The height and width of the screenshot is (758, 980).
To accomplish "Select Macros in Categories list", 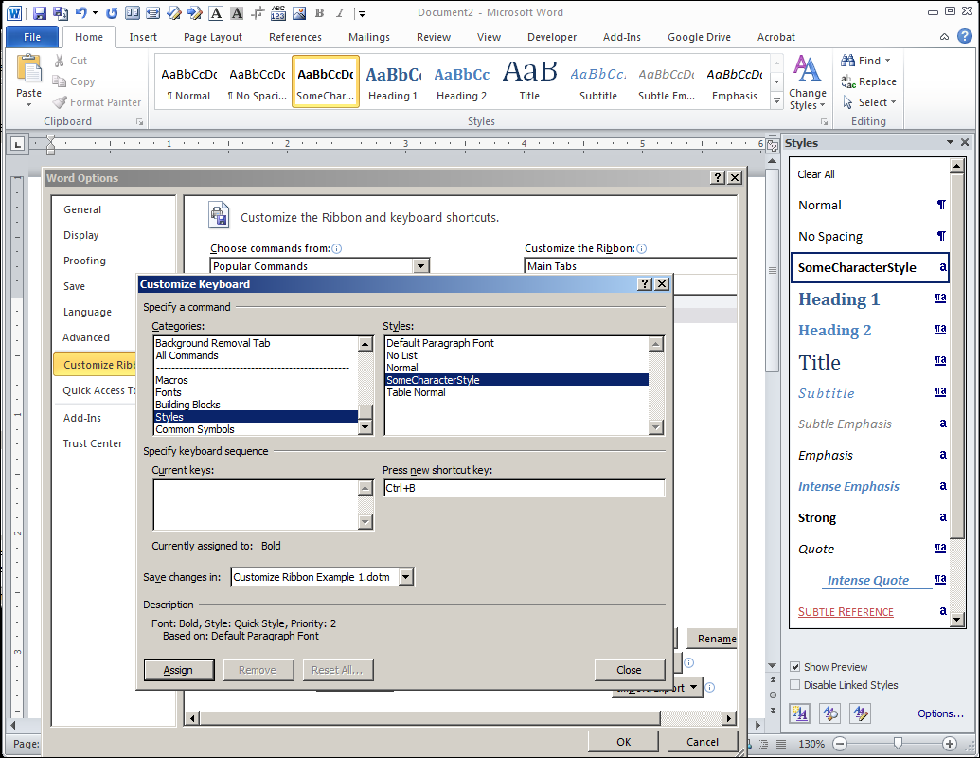I will point(256,380).
